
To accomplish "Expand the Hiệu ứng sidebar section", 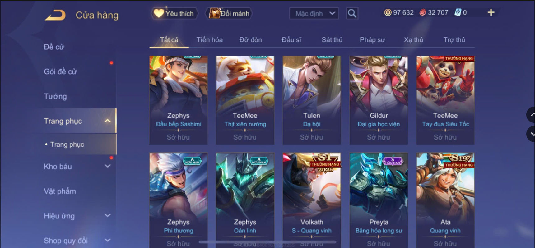I will tap(108, 215).
